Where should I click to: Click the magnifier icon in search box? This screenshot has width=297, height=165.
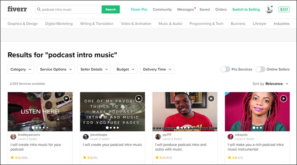click(x=39, y=9)
